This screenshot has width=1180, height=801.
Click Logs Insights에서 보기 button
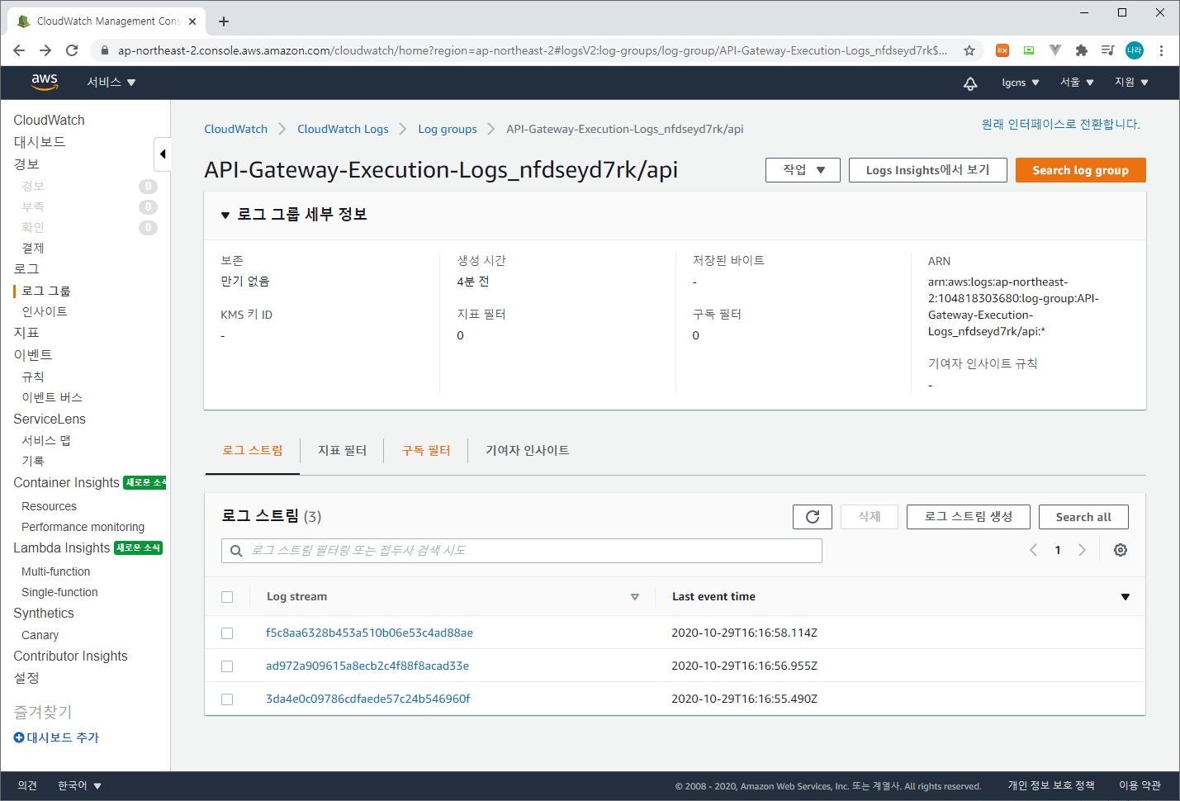tap(928, 170)
